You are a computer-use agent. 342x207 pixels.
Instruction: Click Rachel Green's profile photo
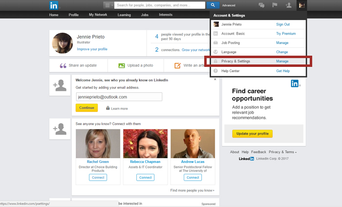point(98,144)
